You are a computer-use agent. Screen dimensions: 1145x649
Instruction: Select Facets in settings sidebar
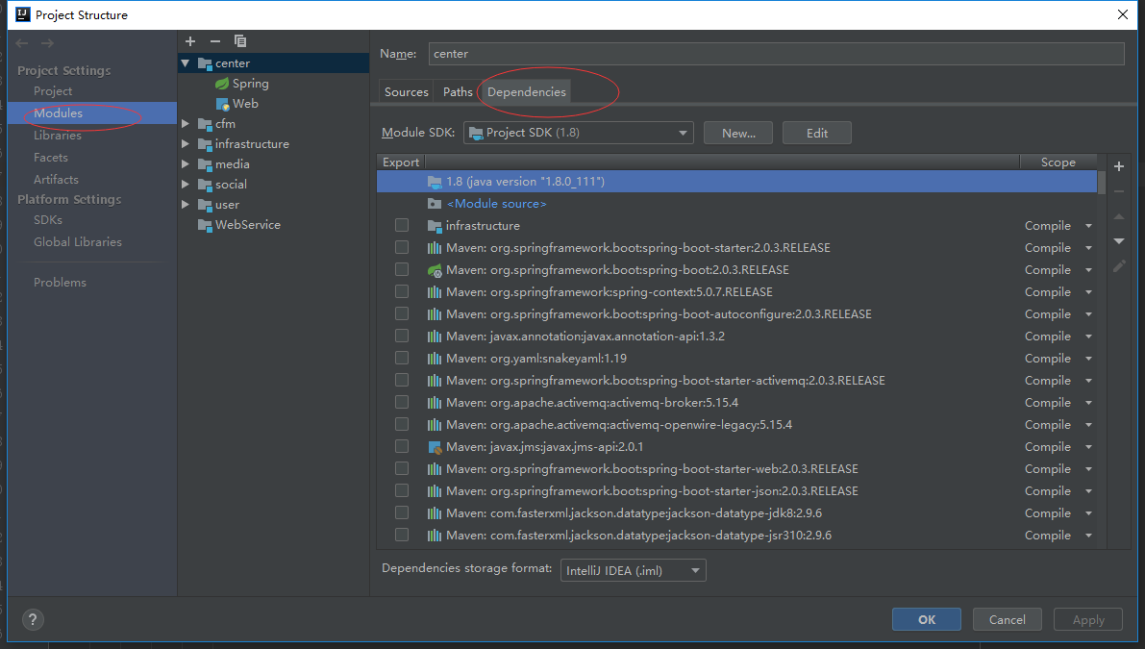pos(50,158)
